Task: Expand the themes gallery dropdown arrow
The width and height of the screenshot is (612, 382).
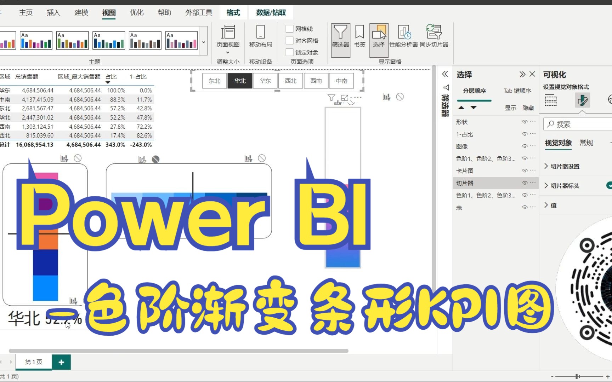Action: [204, 42]
